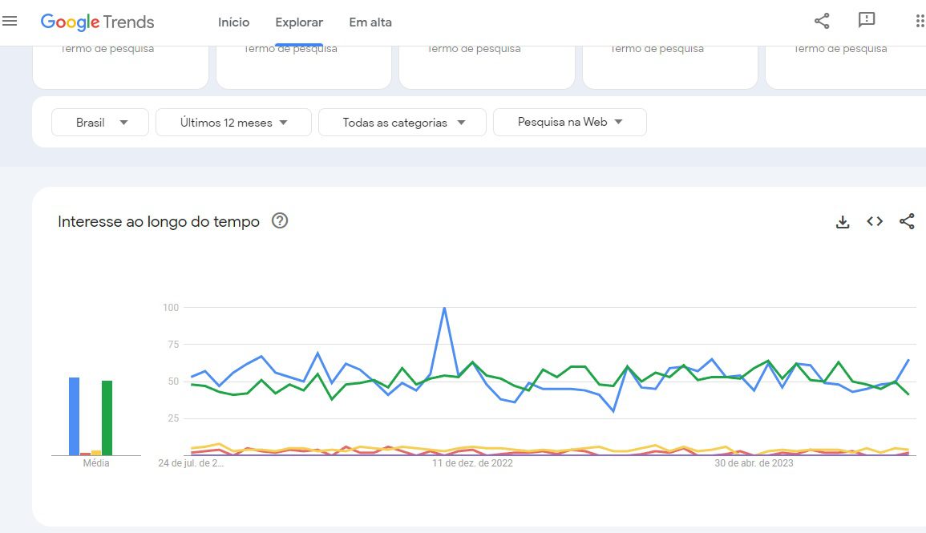The width and height of the screenshot is (926, 533).
Task: Click the first Termo de pesquisa card
Action: (x=120, y=64)
